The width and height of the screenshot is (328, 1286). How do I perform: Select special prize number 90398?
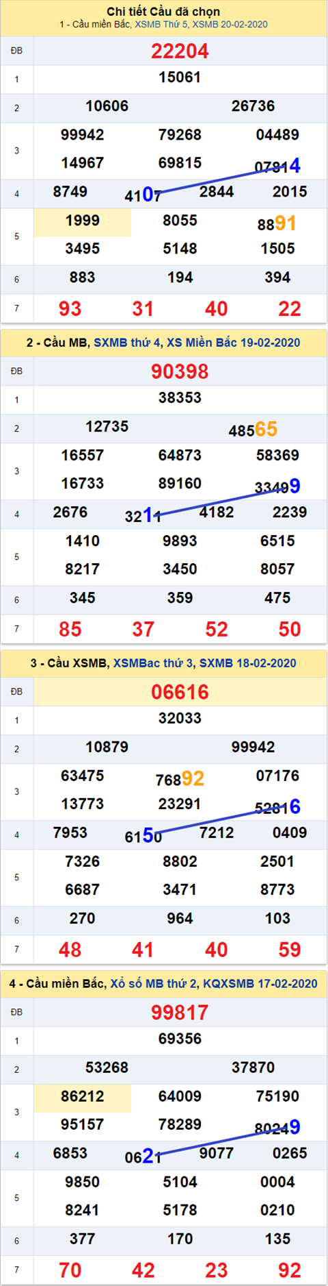[180, 371]
